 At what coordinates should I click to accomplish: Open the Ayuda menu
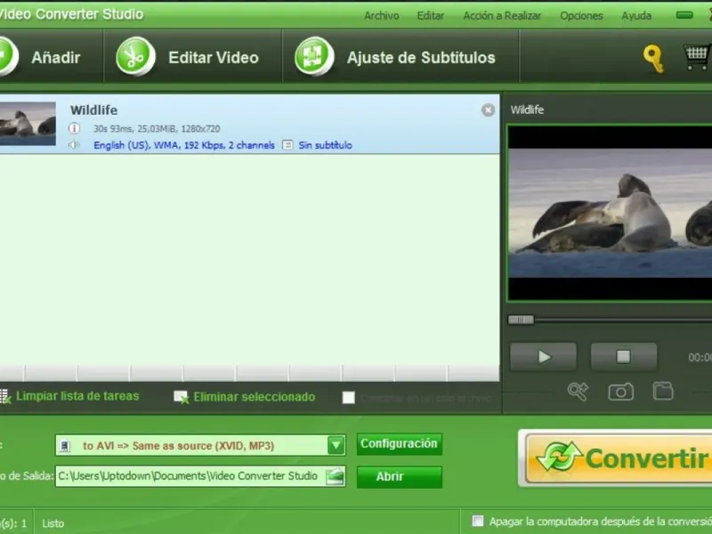636,16
